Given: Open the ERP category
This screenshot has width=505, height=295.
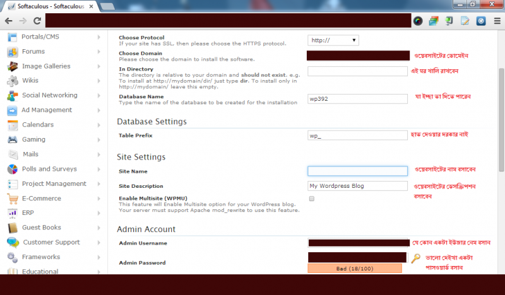Looking at the screenshot, I should [28, 213].
